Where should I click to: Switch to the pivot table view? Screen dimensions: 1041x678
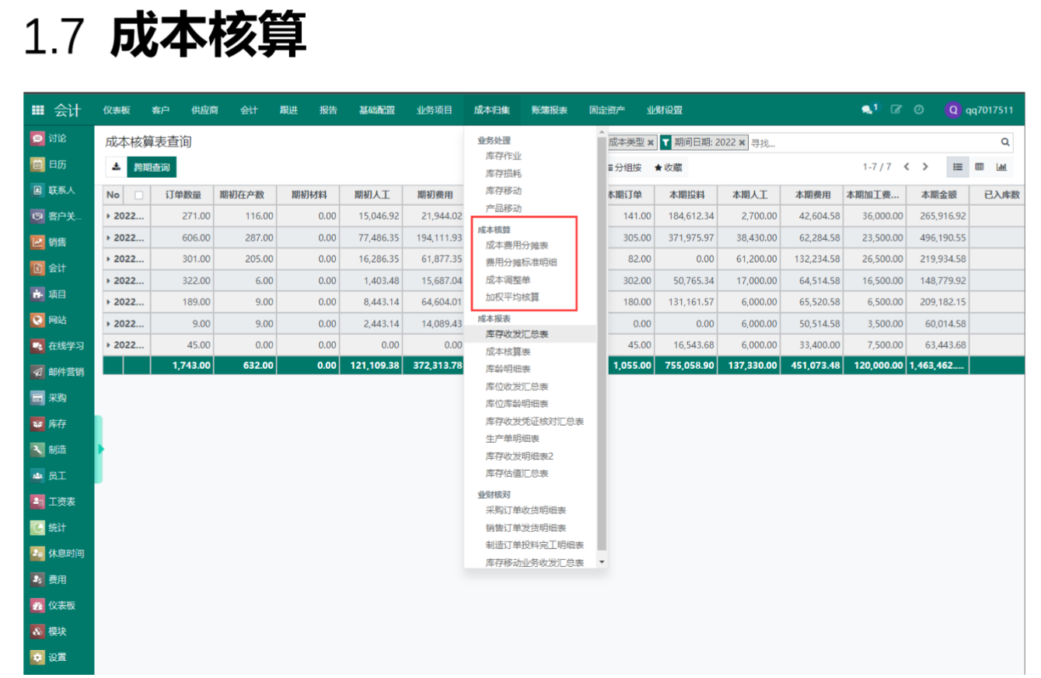coord(980,167)
